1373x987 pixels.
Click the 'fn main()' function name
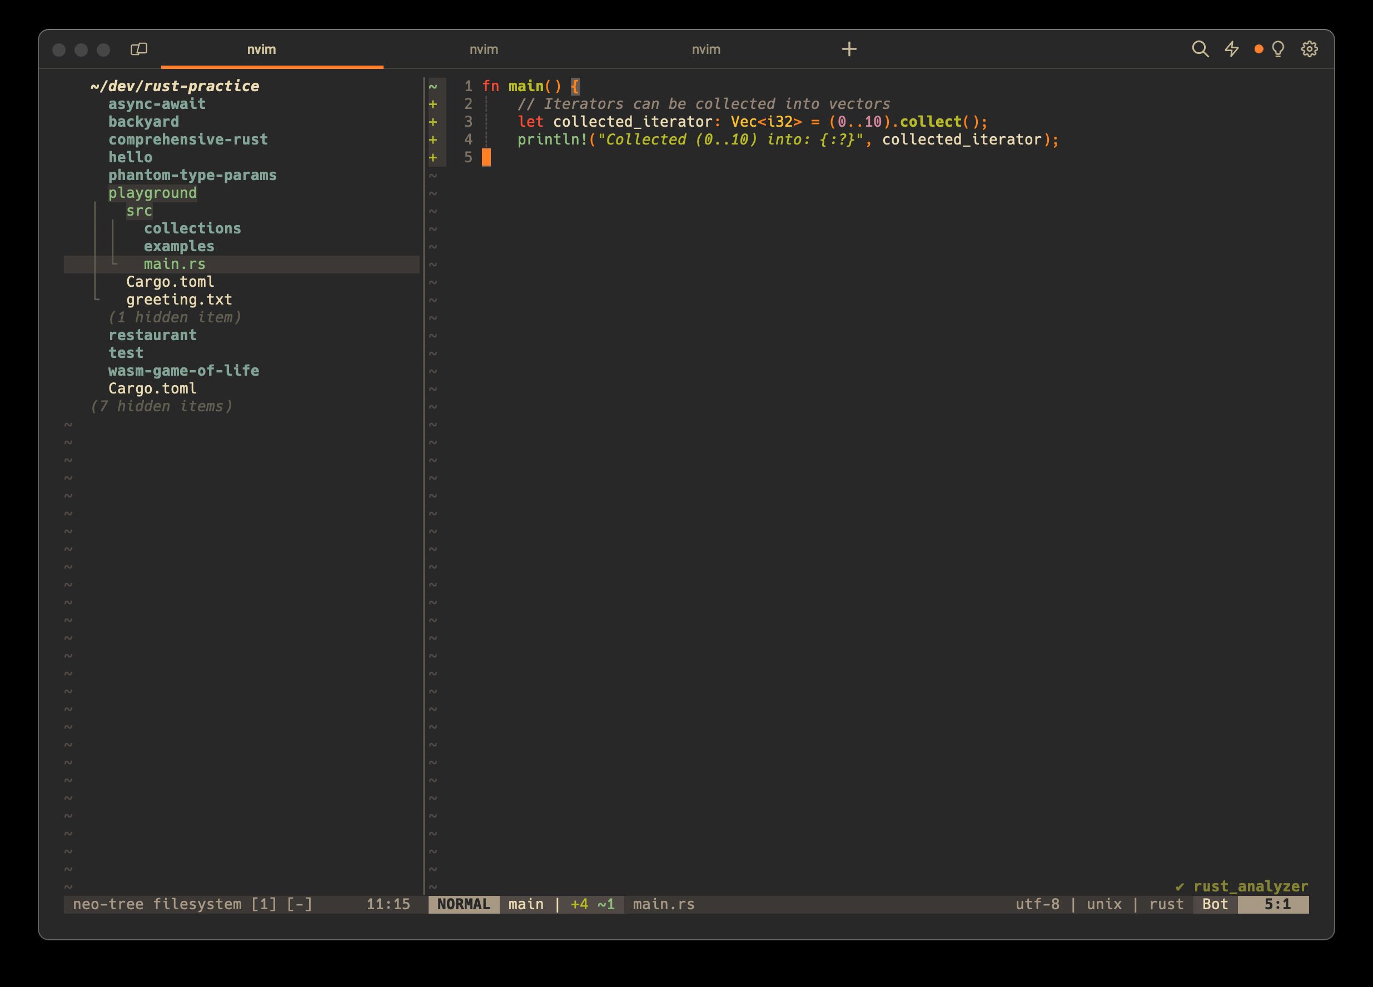coord(526,86)
